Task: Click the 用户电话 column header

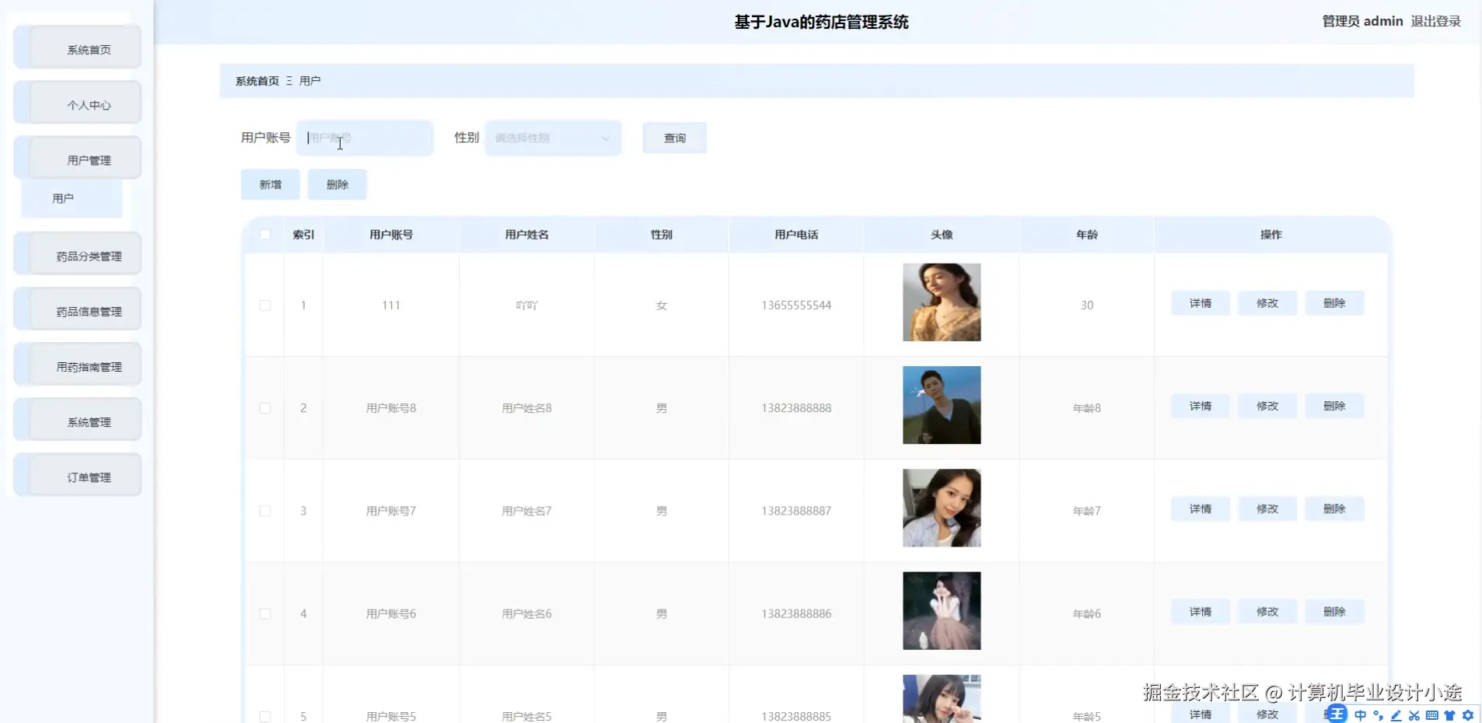Action: 796,235
